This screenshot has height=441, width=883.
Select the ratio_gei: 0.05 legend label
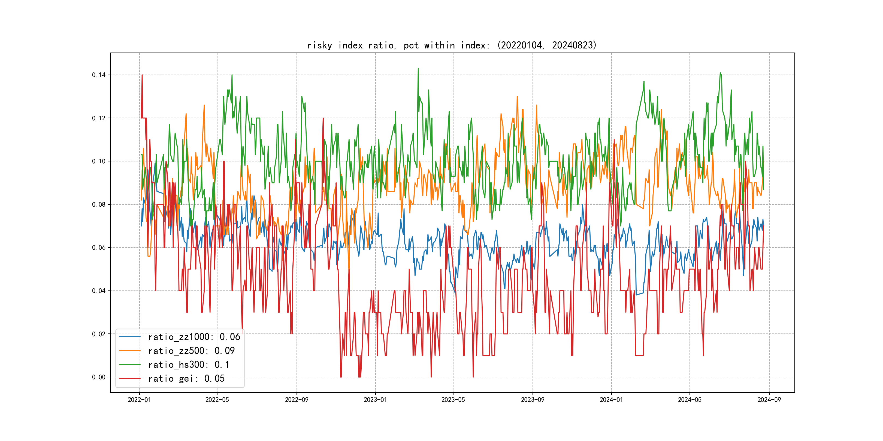pos(186,378)
